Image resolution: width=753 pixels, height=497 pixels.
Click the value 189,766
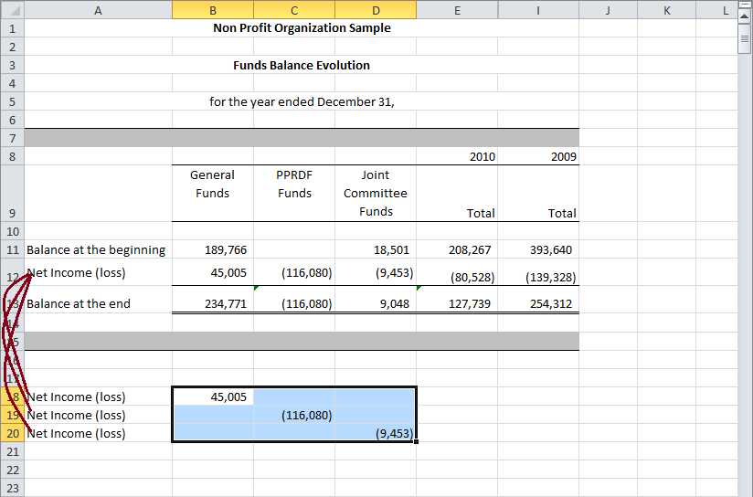pyautogui.click(x=225, y=249)
